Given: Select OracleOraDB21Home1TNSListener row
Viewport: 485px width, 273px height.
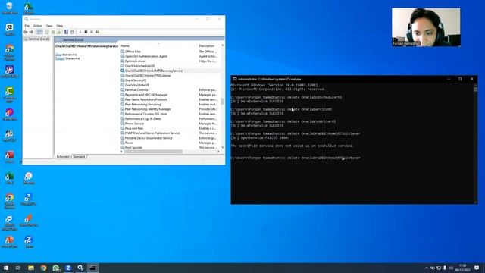Looking at the screenshot, I should (170, 76).
